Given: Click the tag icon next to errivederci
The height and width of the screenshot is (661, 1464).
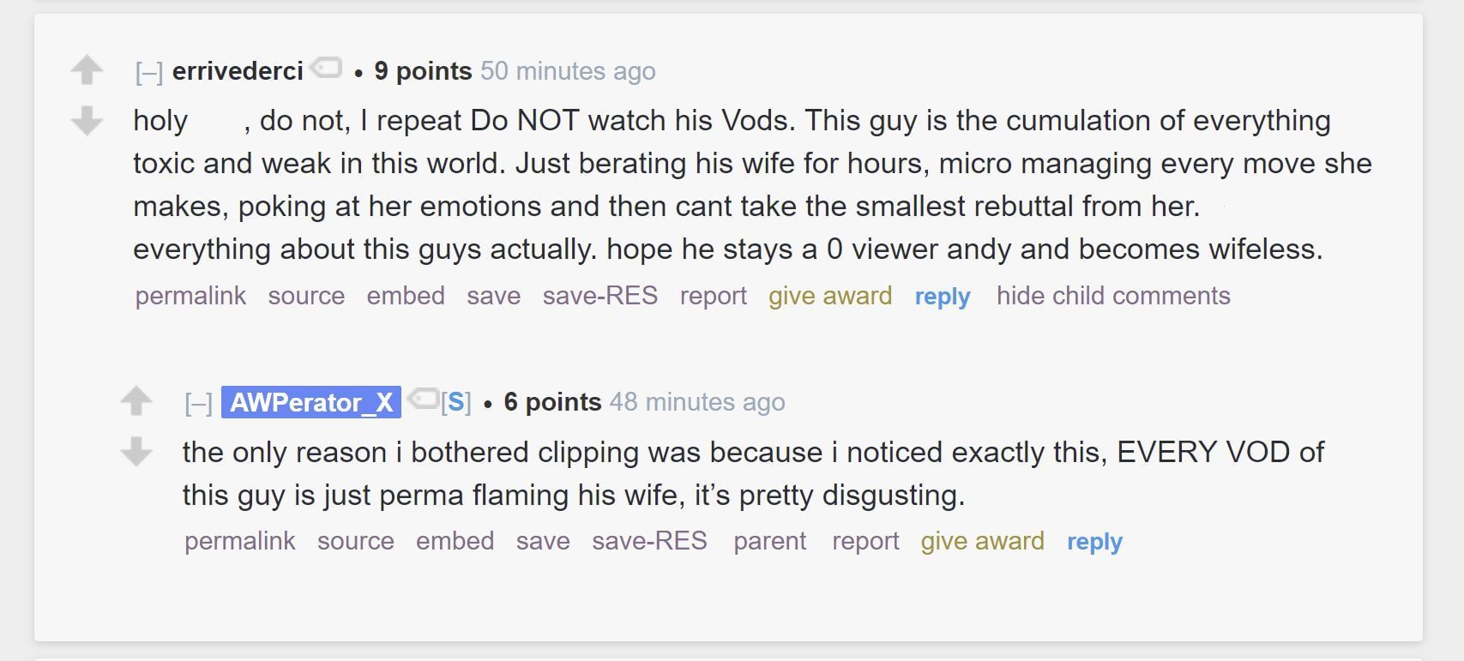Looking at the screenshot, I should pyautogui.click(x=327, y=68).
